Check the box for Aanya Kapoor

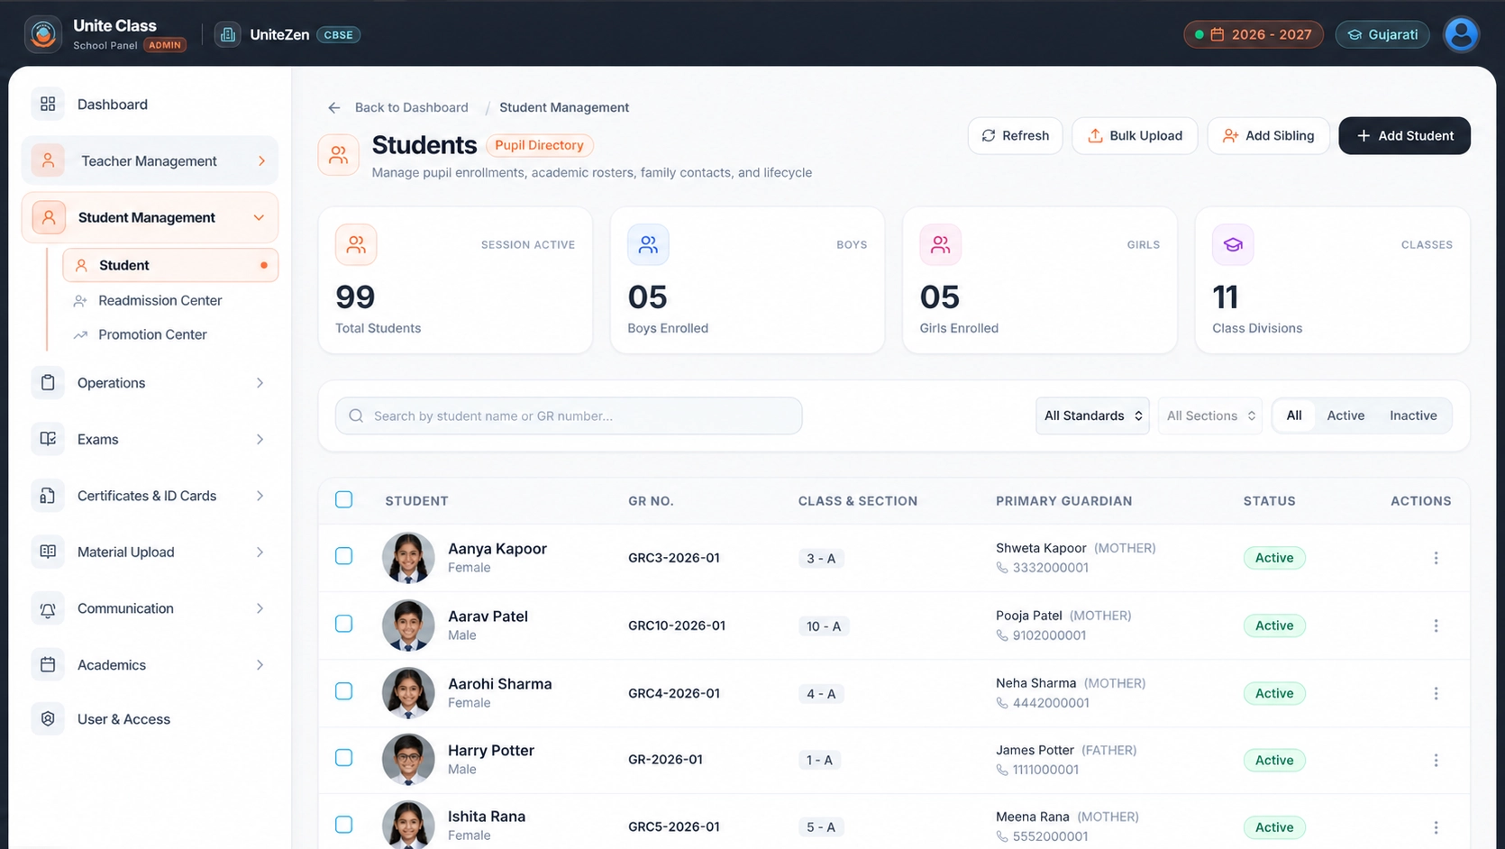[344, 556]
